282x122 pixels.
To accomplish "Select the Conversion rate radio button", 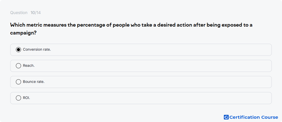I will [x=18, y=50].
